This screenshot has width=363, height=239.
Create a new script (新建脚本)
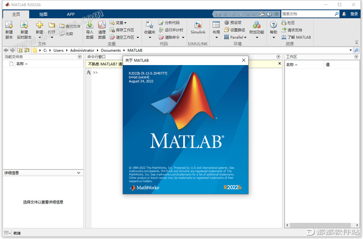tap(9, 30)
